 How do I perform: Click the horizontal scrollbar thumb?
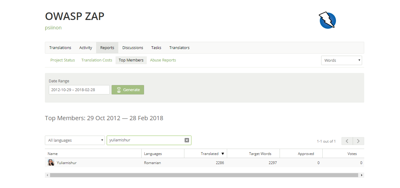pyautogui.click(x=204, y=175)
